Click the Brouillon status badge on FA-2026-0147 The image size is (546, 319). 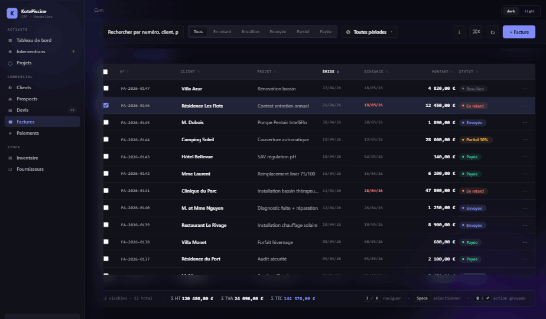pyautogui.click(x=473, y=89)
